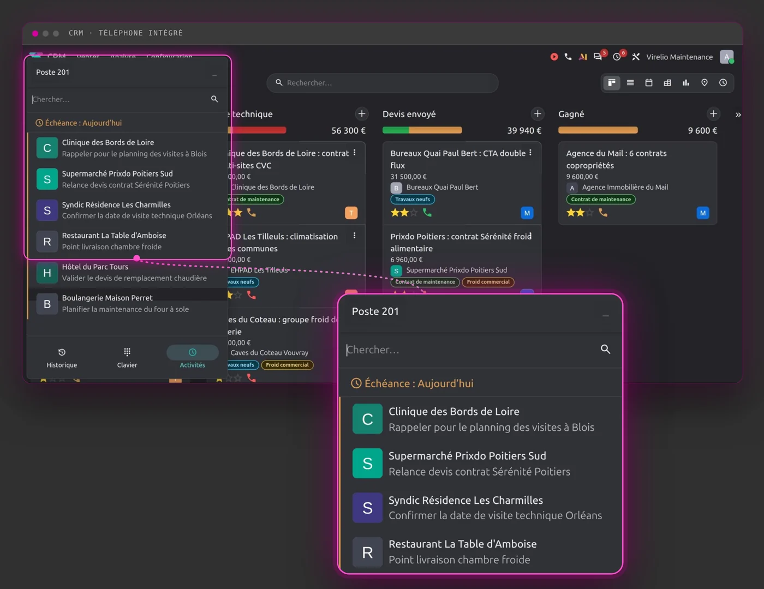Set third priority star on Bureaux Quai Paul Bert card
This screenshot has width=764, height=589.
[414, 213]
